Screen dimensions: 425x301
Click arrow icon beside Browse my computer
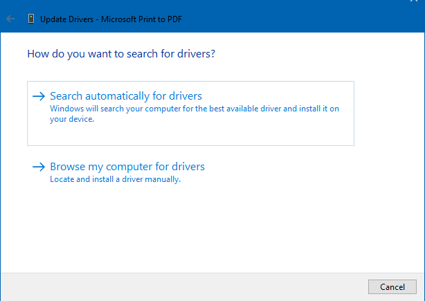pos(39,167)
